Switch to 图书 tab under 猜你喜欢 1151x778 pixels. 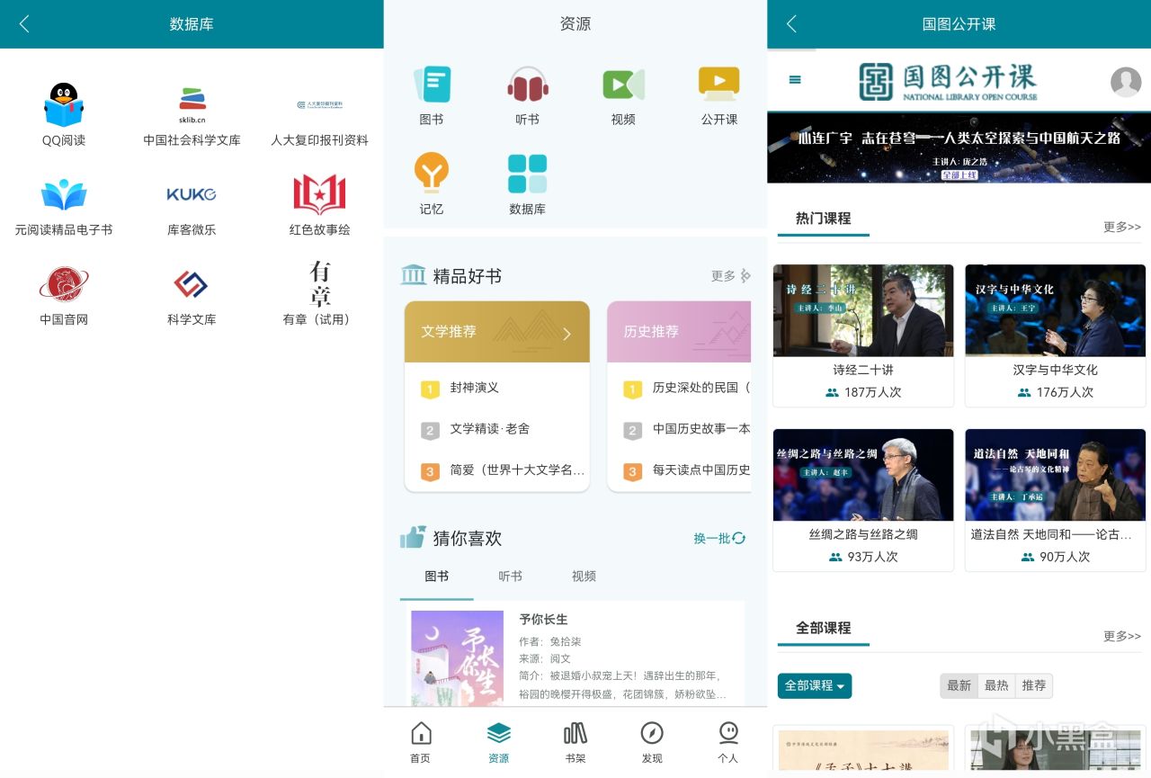coord(437,577)
